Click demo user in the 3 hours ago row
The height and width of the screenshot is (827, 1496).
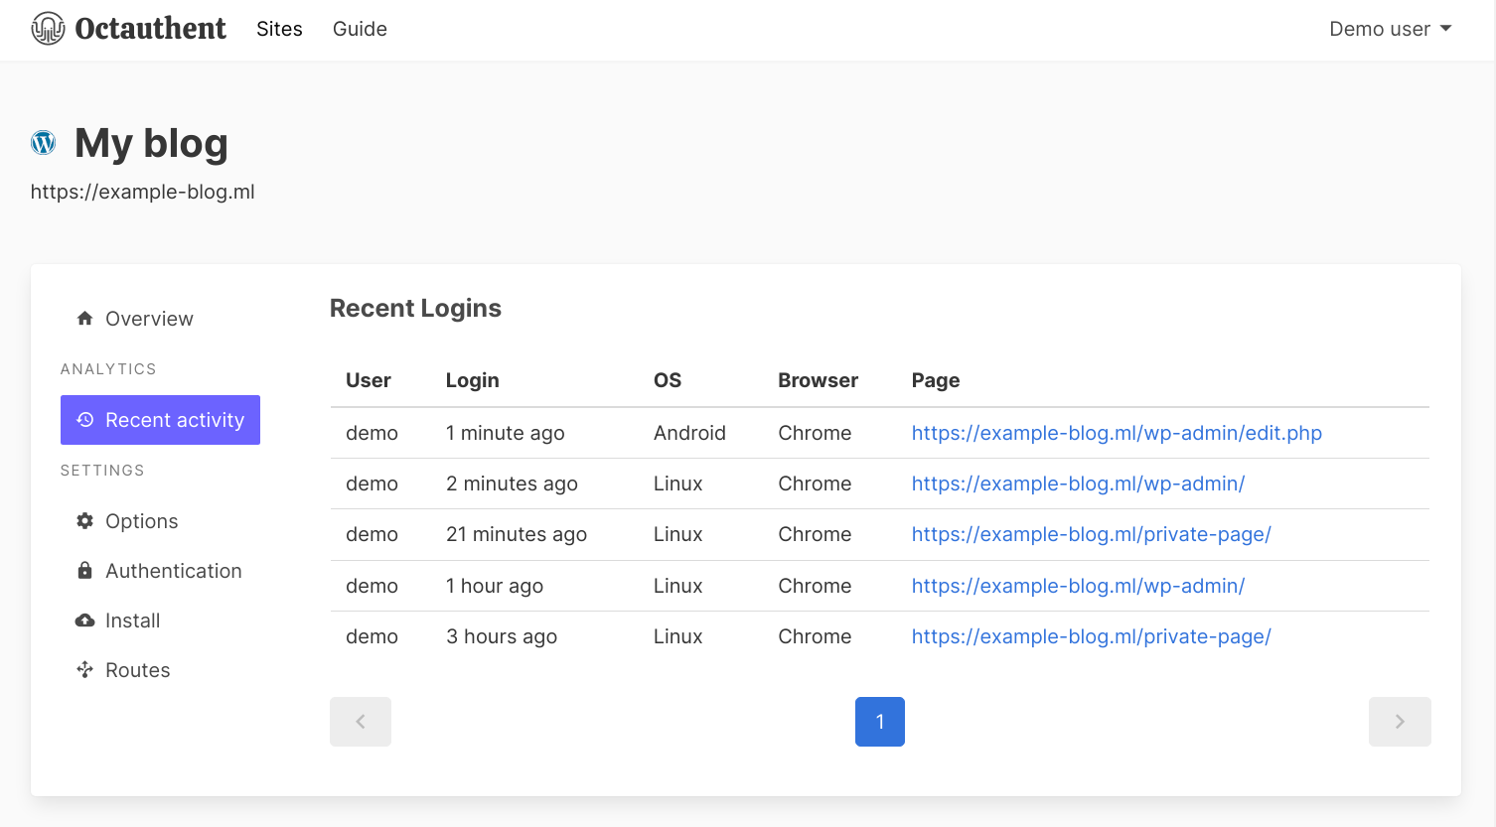tap(372, 636)
